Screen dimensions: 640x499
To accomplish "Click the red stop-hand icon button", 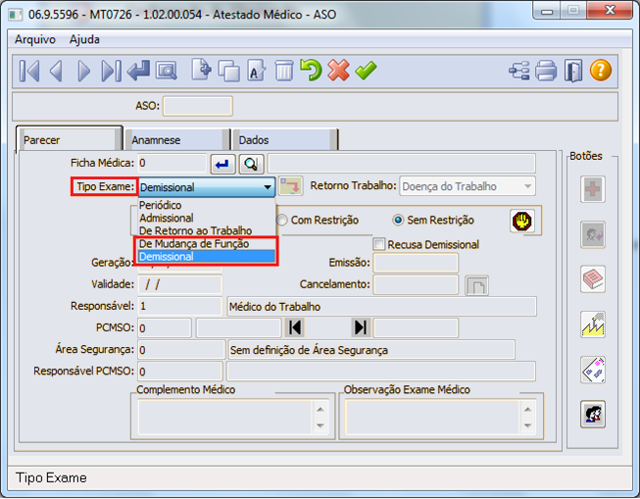I will click(522, 222).
